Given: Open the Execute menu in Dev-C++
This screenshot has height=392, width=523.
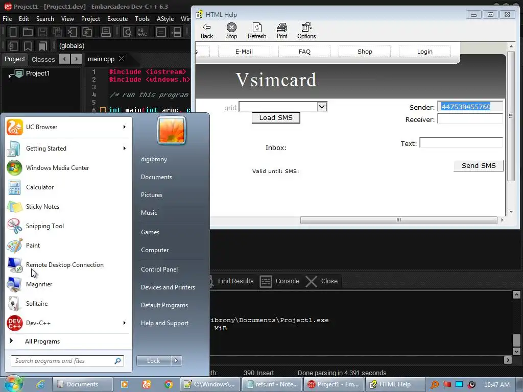Looking at the screenshot, I should coord(117,19).
